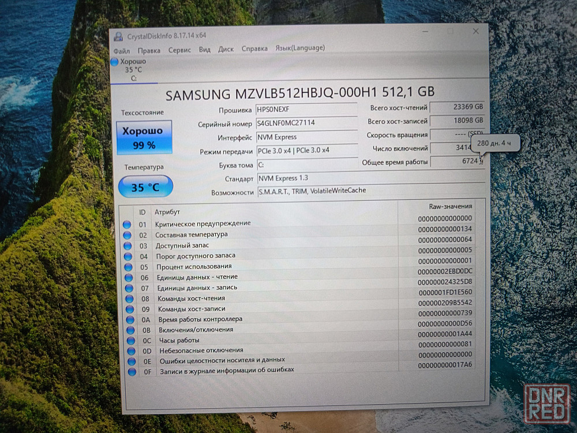Click the Хорошо 99 % health status button
Image resolution: width=577 pixels, height=433 pixels.
pos(144,138)
